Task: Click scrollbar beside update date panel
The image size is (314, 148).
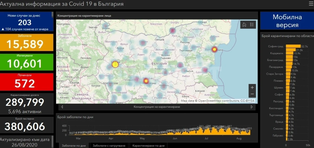Action: click(x=52, y=142)
